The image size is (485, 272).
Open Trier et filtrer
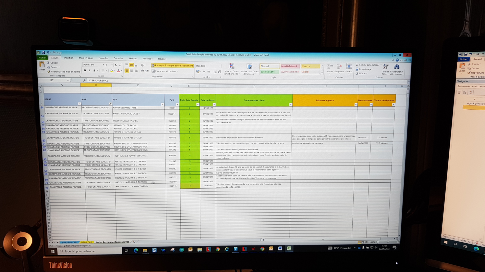click(x=385, y=69)
